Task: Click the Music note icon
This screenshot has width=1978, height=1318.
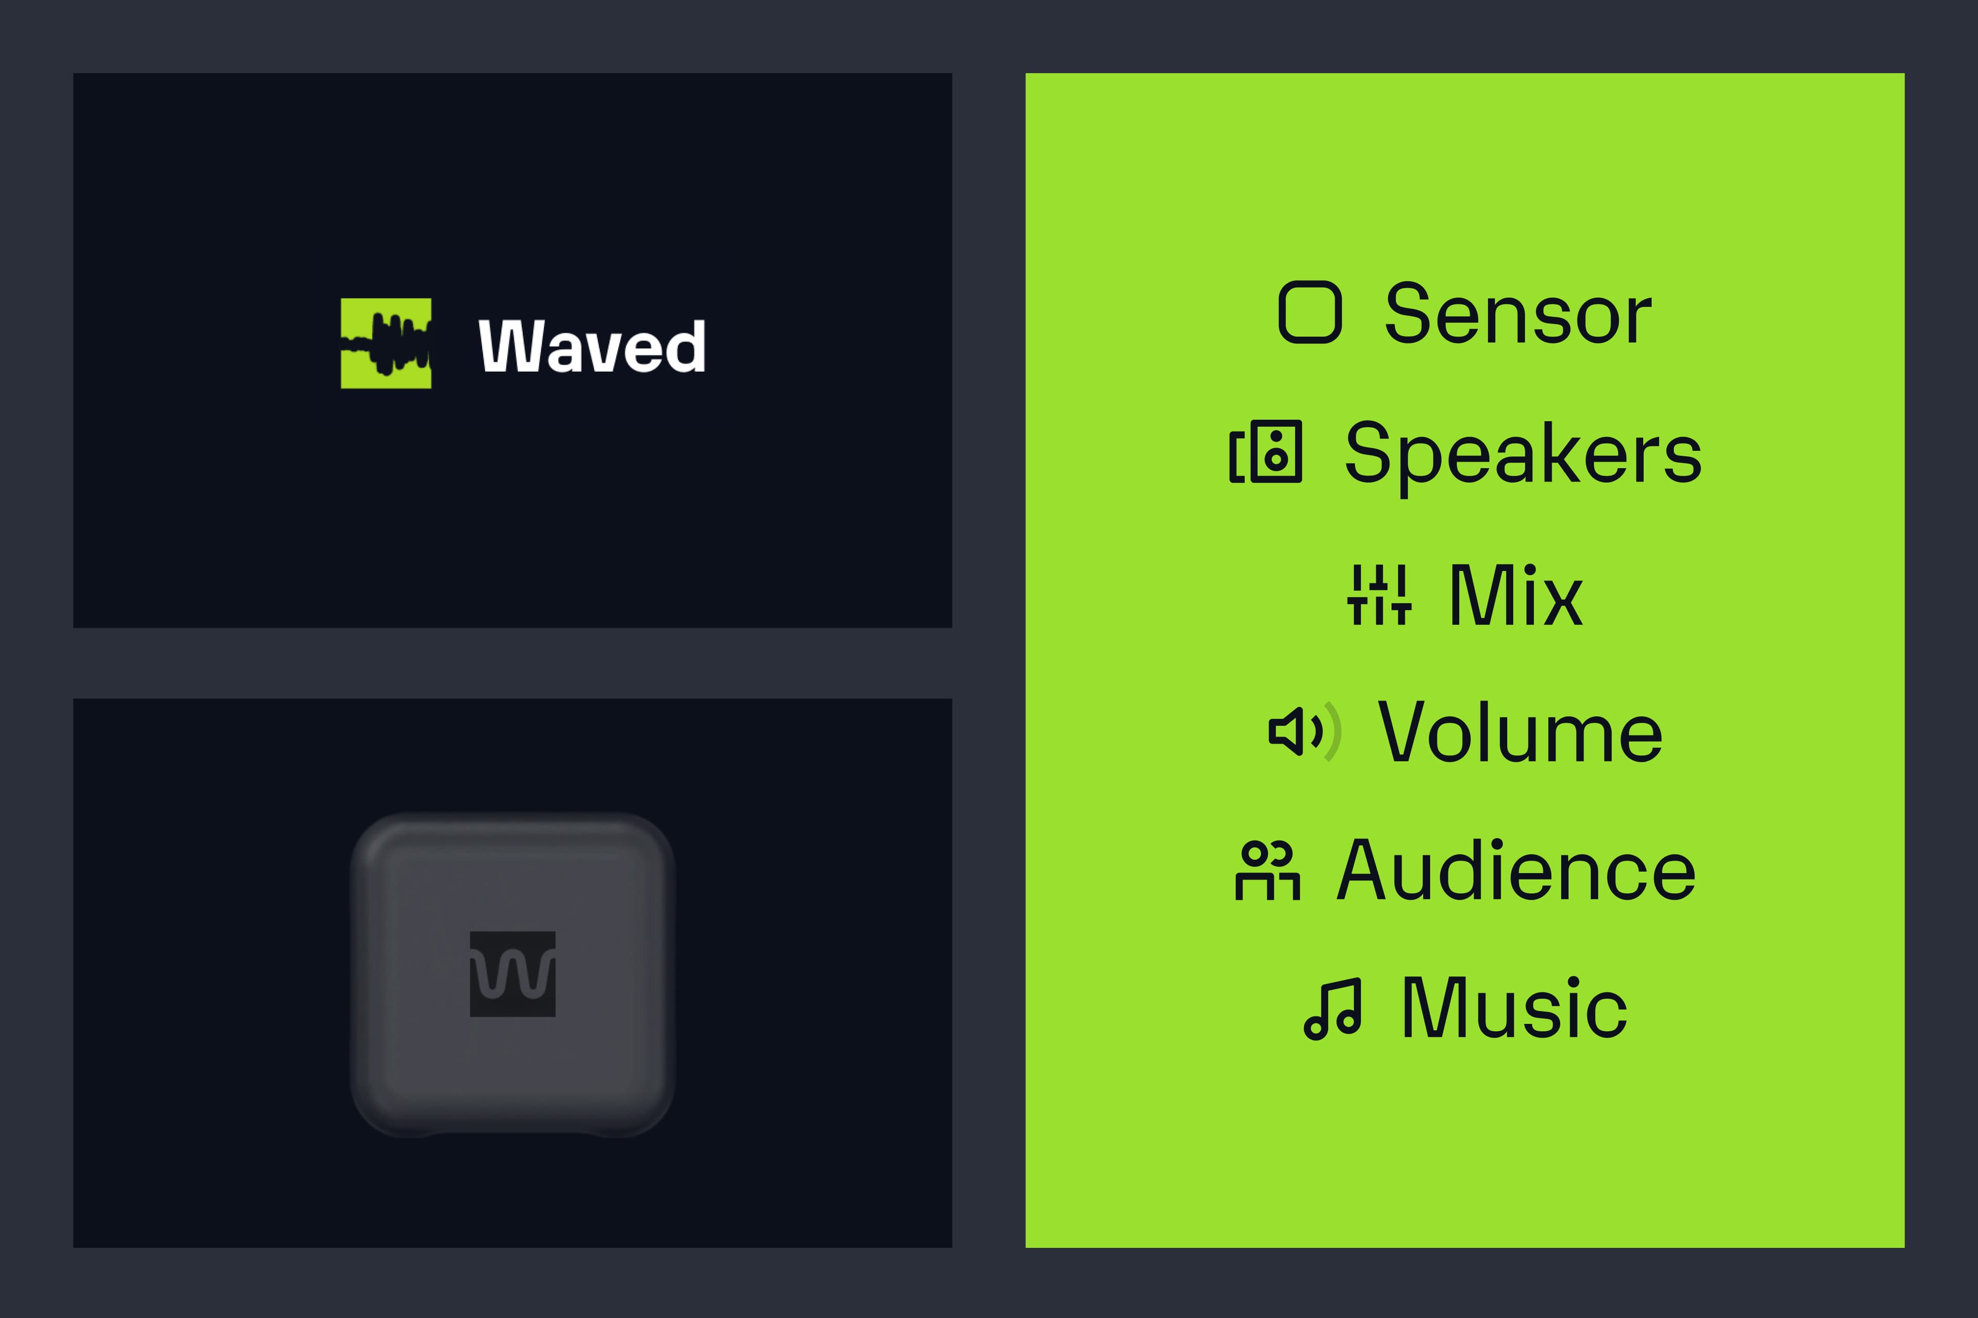Action: (x=1333, y=1008)
